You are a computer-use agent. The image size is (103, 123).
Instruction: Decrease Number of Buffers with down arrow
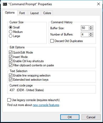click(91, 36)
